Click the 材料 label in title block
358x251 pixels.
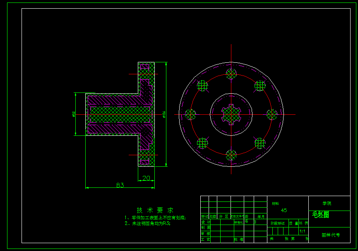tap(276, 204)
